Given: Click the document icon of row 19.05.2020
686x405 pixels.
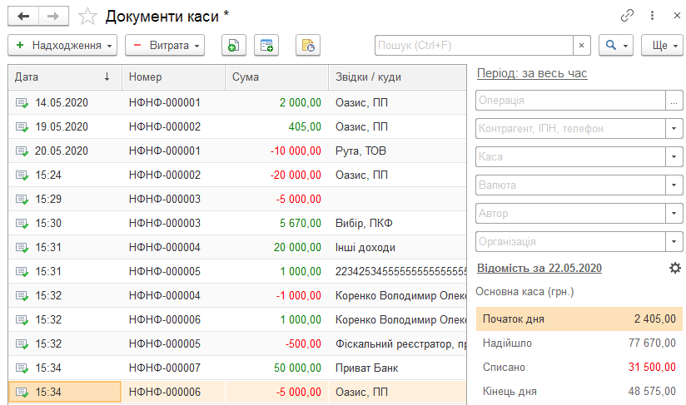Looking at the screenshot, I should (22, 126).
